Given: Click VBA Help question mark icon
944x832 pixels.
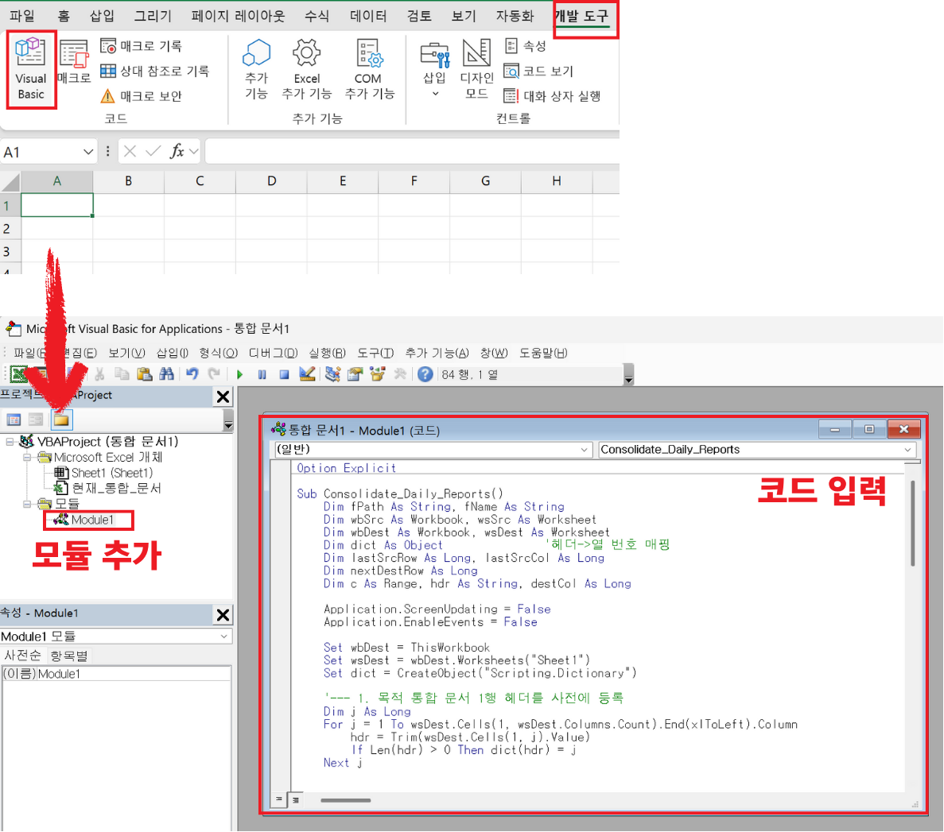Looking at the screenshot, I should click(425, 375).
